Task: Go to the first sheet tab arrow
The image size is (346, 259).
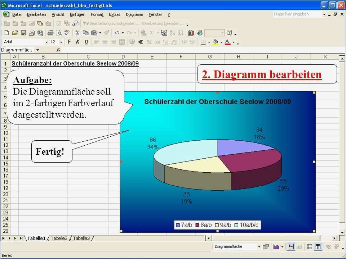Action: pos(3,238)
